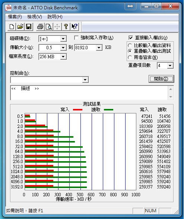
Task: Click into the 描述 description text box
Action: tap(89, 93)
